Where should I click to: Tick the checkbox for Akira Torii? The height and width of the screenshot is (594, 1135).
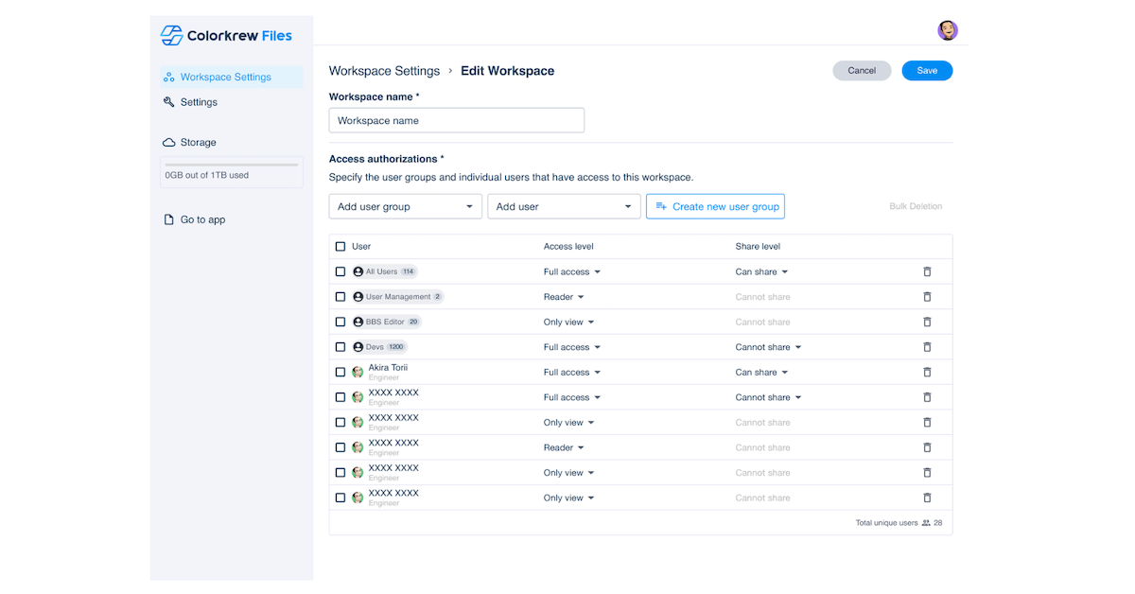[340, 373]
